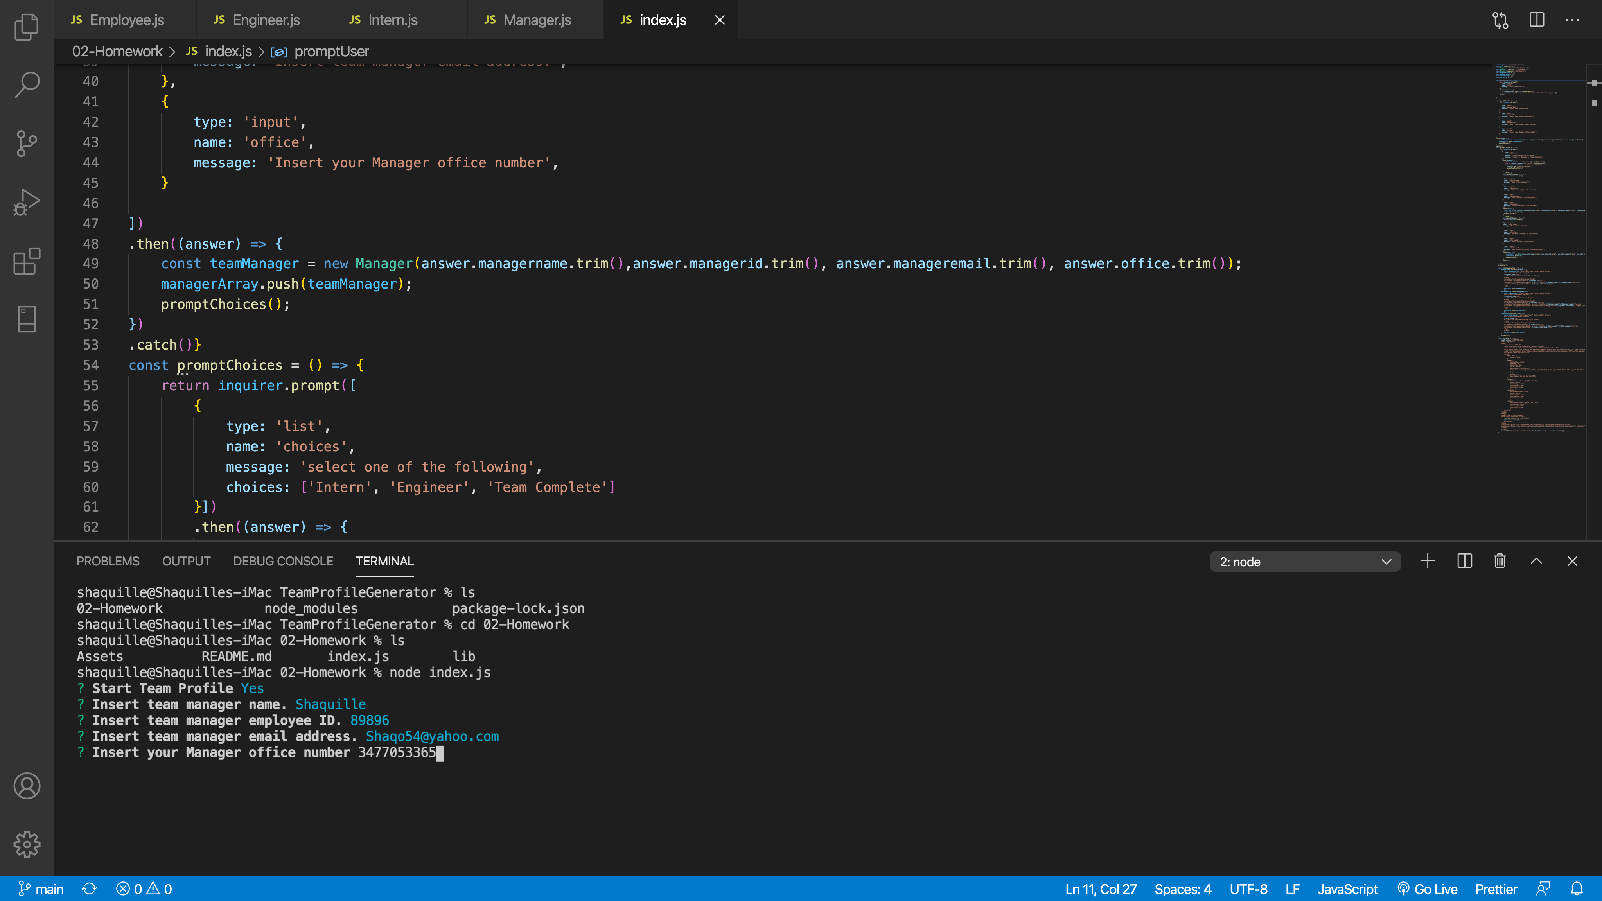Screen dimensions: 1602x901
Task: Split the editor to the right
Action: click(1537, 20)
